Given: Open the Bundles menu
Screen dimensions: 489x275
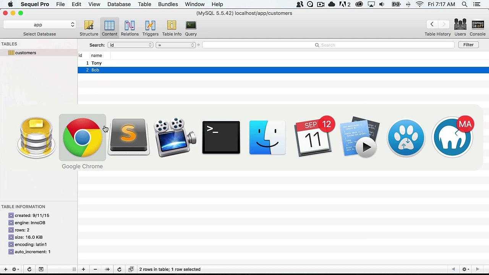Looking at the screenshot, I should [x=168, y=4].
